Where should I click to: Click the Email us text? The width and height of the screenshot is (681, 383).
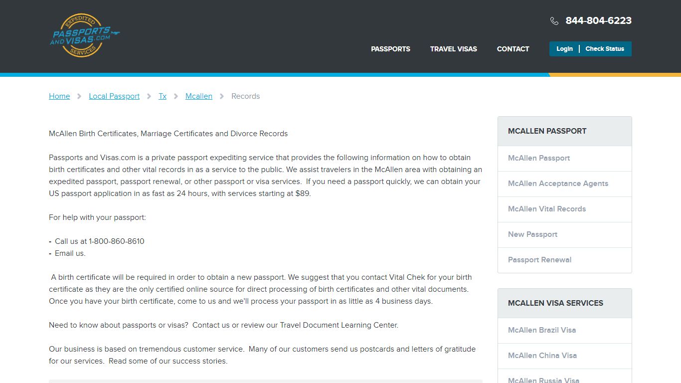pos(70,253)
